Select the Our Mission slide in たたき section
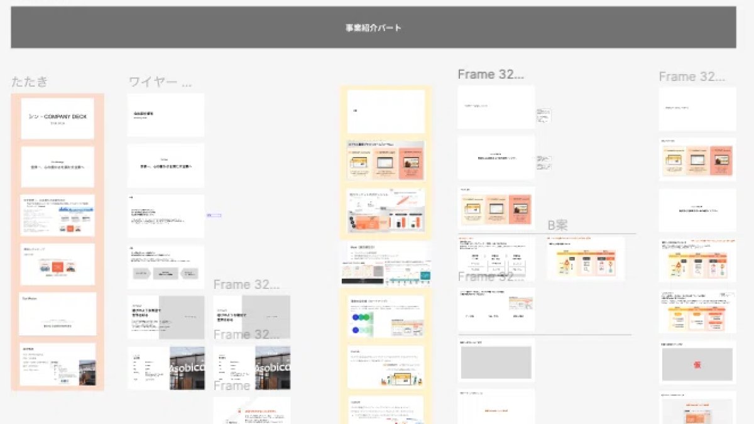 [x=57, y=313]
